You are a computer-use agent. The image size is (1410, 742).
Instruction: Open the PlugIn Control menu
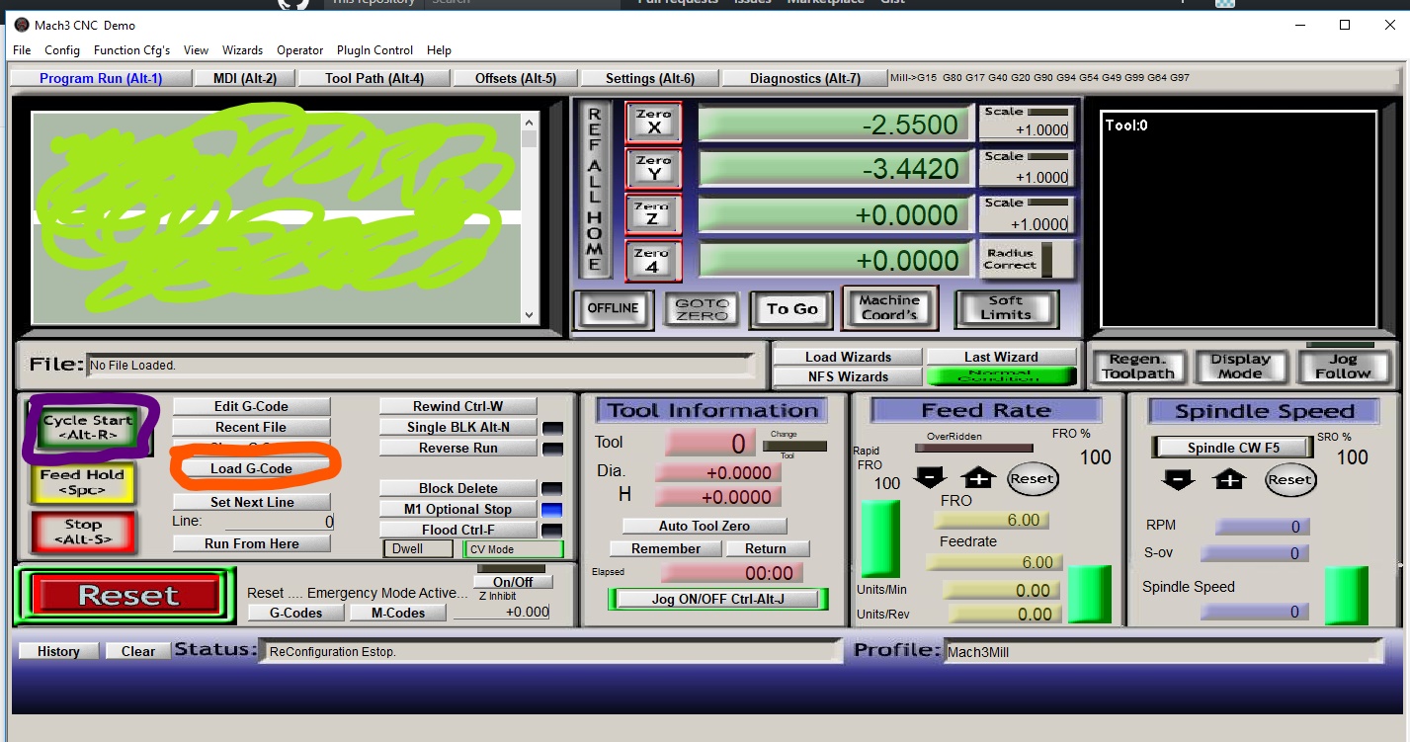point(374,50)
